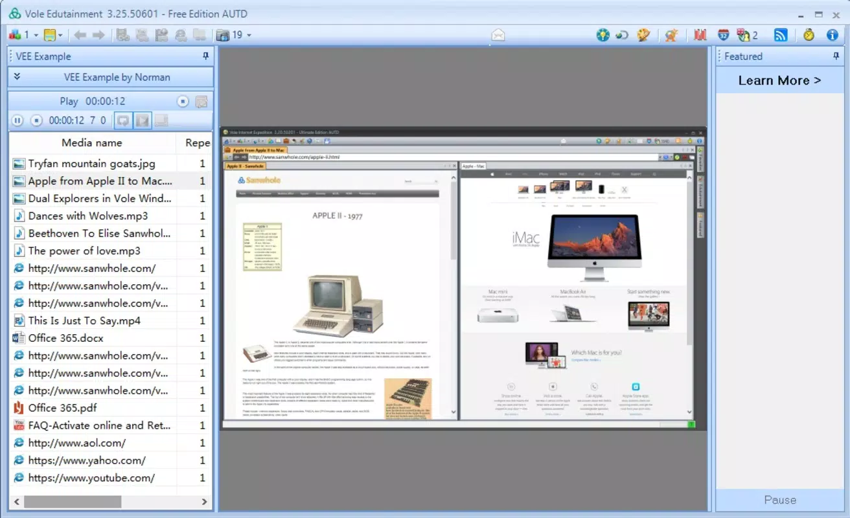Click the envelope mail icon in toolbar
Image resolution: width=850 pixels, height=518 pixels.
coord(498,35)
